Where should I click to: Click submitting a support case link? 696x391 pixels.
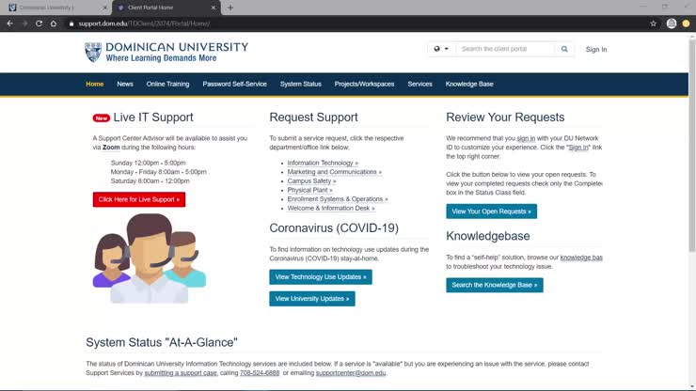coord(181,373)
